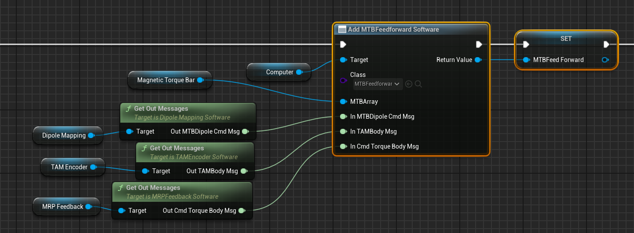The width and height of the screenshot is (634, 233).
Task: Select the Dipole Mapping variable node
Action: click(64, 135)
